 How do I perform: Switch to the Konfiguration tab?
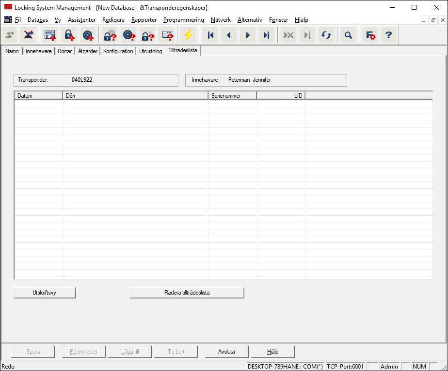[118, 51]
